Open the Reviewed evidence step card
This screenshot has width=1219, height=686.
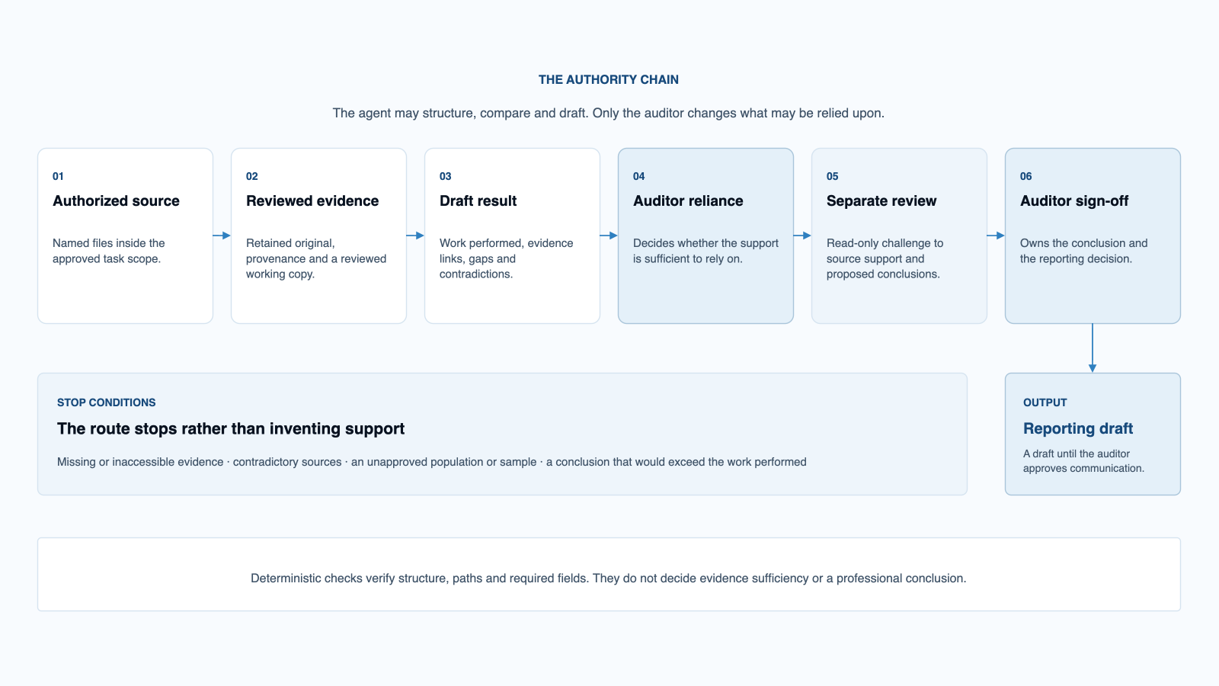318,236
